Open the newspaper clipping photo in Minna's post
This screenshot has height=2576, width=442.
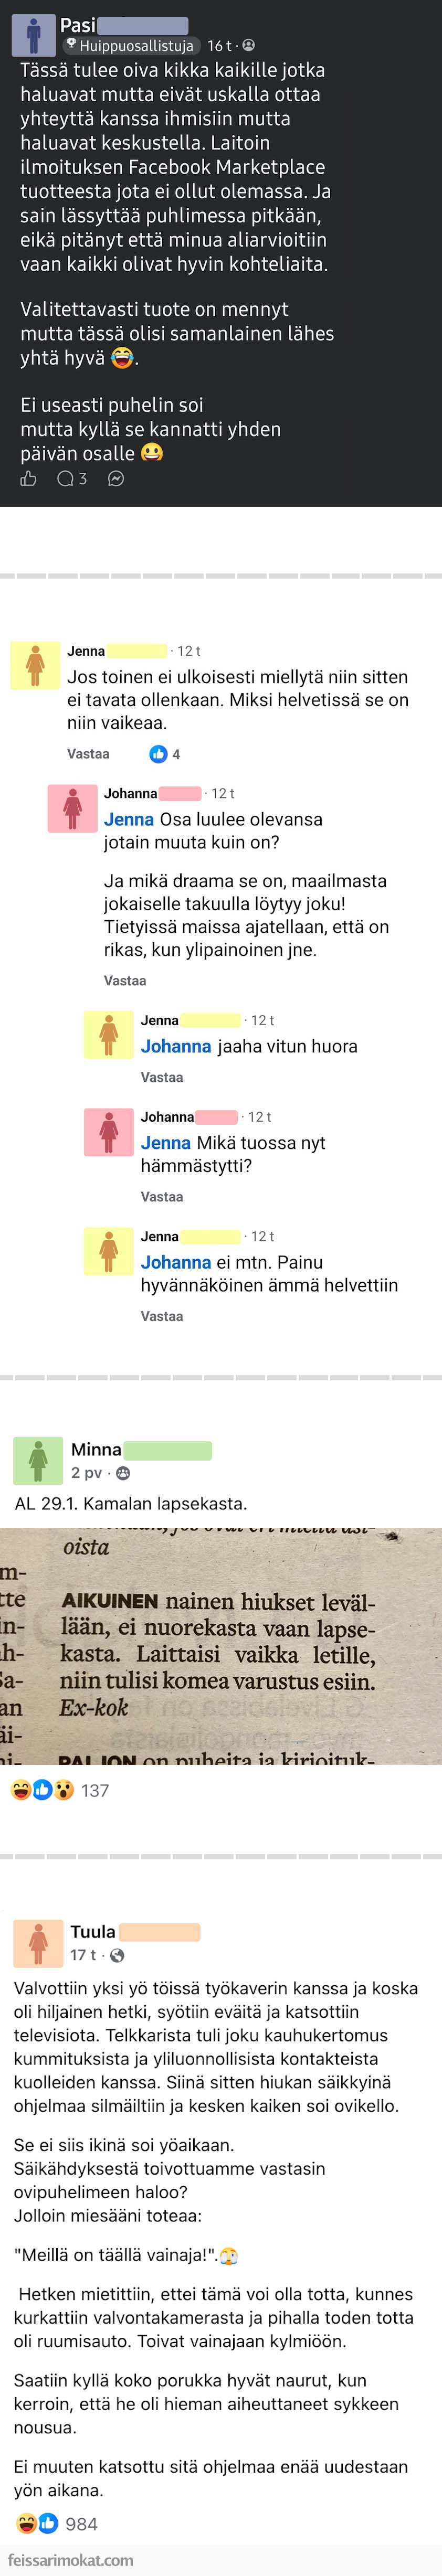[x=221, y=1646]
